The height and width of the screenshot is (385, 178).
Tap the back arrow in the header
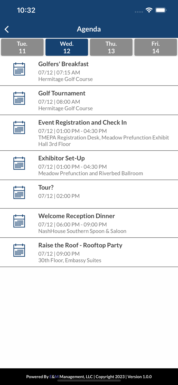(6, 29)
